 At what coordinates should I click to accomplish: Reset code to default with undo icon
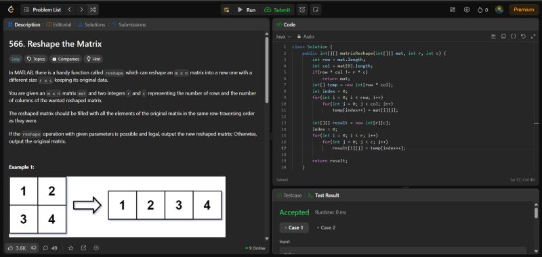point(523,37)
